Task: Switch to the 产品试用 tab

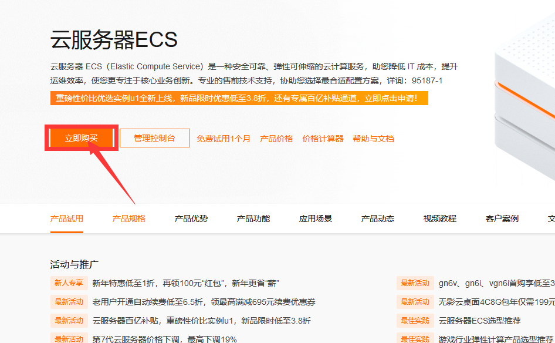Action: point(66,218)
